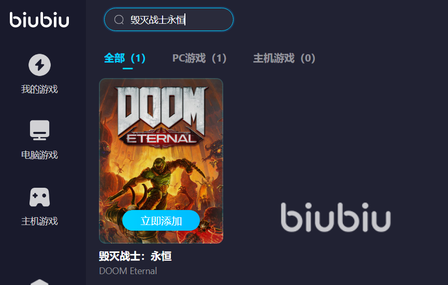The image size is (448, 285).
Task: Click the search magnifier icon
Action: 119,20
